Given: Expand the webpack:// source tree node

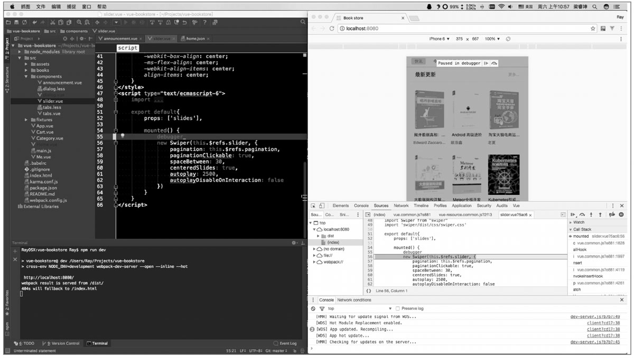Looking at the screenshot, I should 315,262.
